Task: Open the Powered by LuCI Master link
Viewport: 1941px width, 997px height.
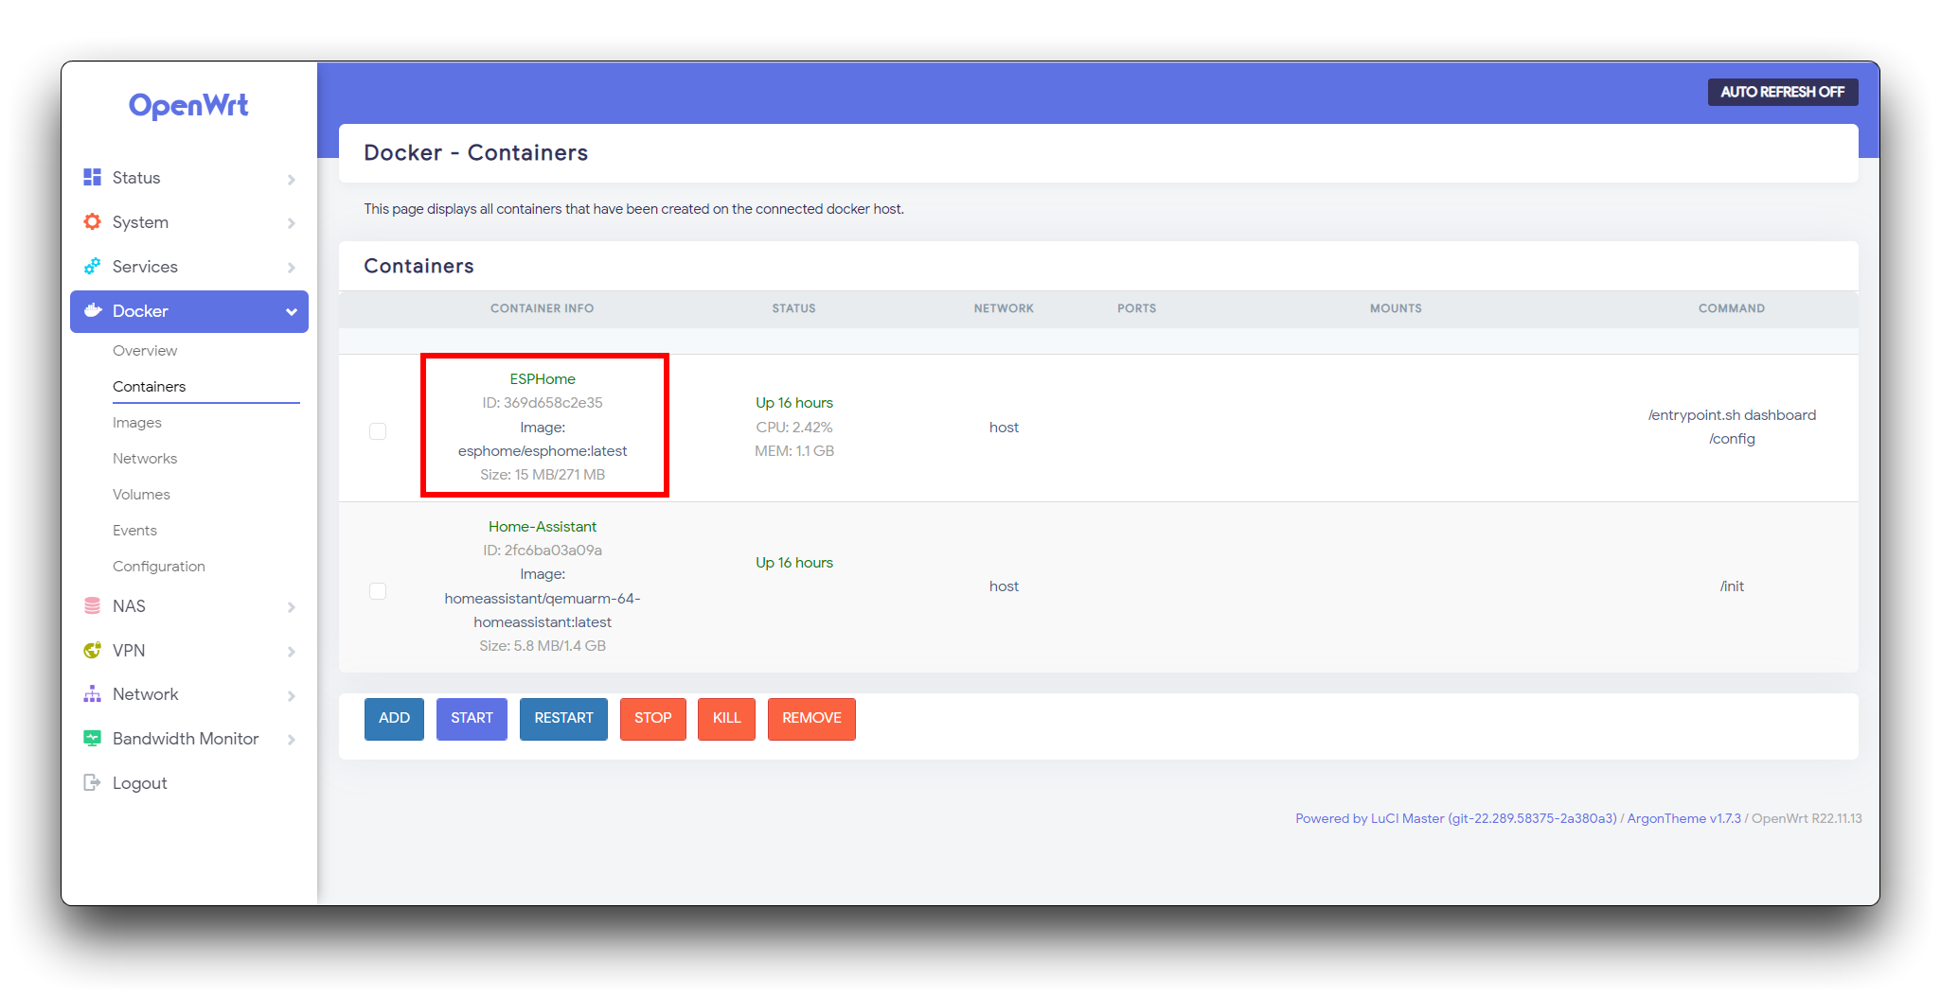Action: coord(1456,818)
